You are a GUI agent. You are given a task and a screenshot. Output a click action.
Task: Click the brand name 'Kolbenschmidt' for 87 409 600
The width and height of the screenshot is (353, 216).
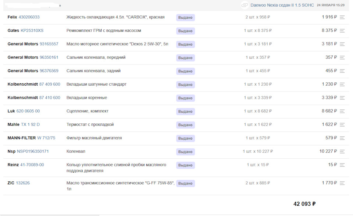(23, 84)
